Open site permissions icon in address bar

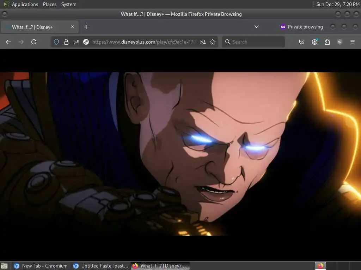tap(76, 42)
